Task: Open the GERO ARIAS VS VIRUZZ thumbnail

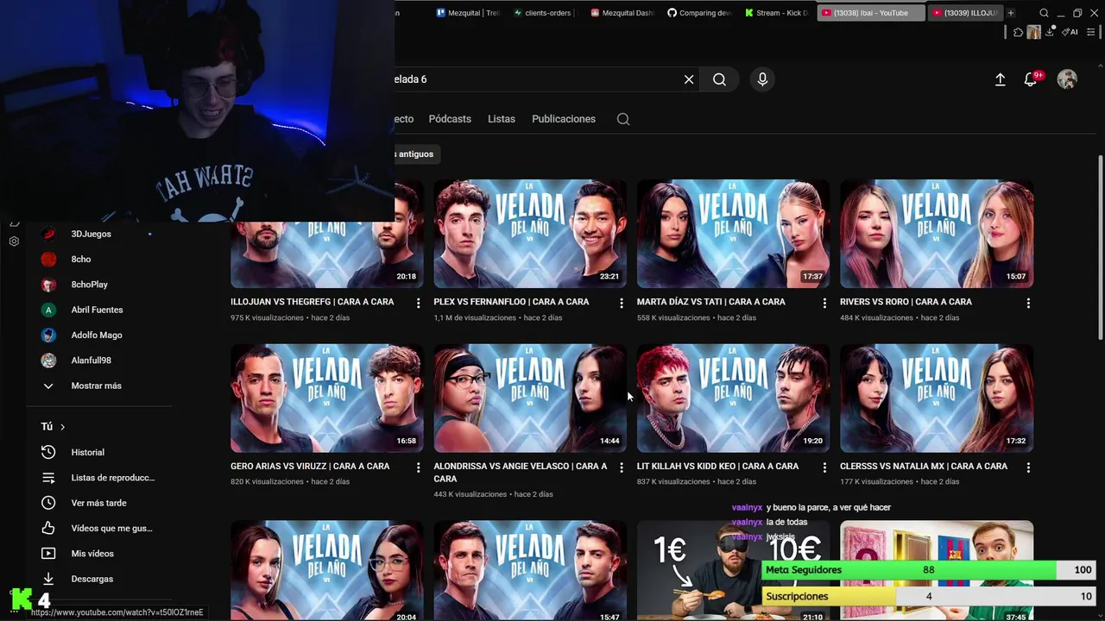Action: [x=326, y=398]
